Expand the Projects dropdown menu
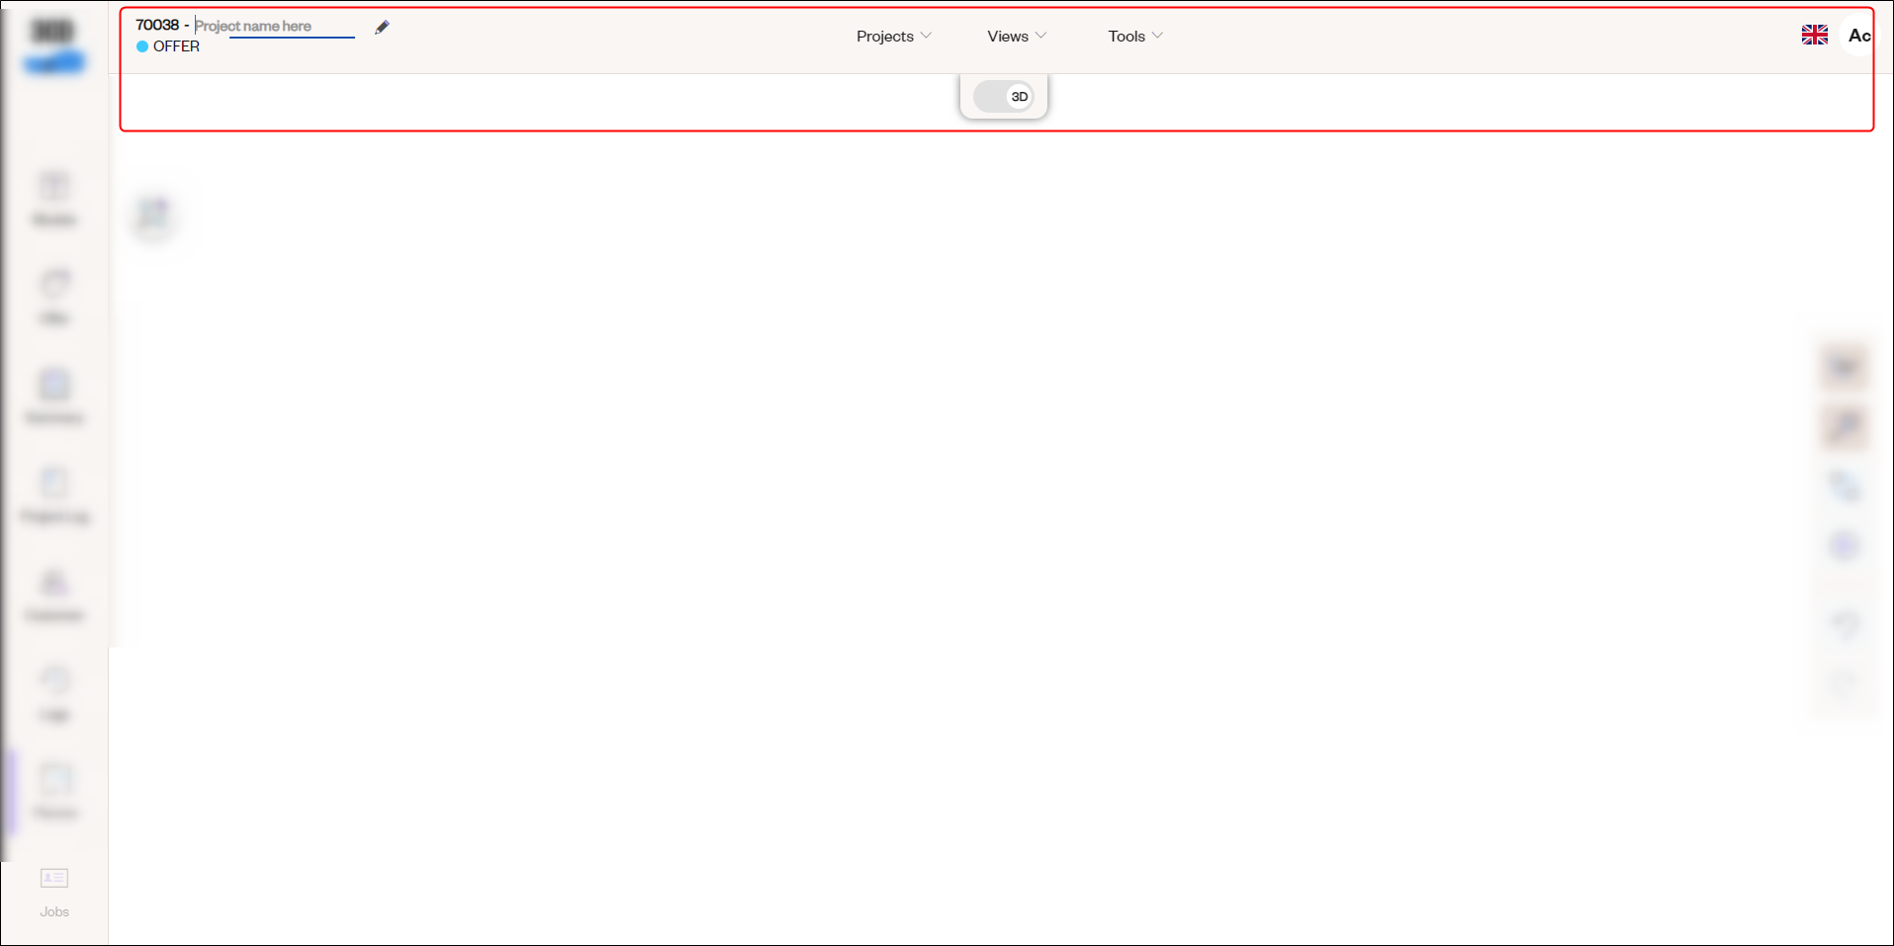 (893, 37)
